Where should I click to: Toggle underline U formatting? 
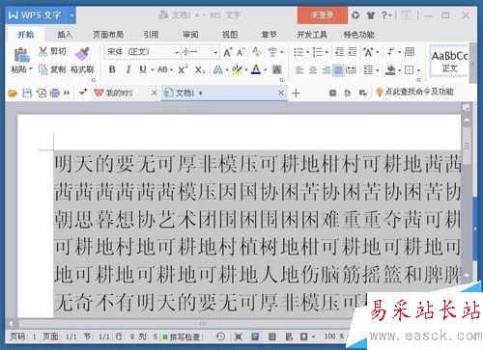click(143, 69)
